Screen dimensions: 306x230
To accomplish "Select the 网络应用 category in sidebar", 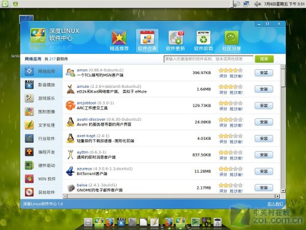I will point(42,71).
